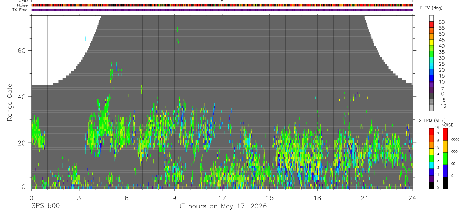Click the '18' tick on UT hours axis
Image resolution: width=464 pixels, height=214 pixels.
coord(317,197)
